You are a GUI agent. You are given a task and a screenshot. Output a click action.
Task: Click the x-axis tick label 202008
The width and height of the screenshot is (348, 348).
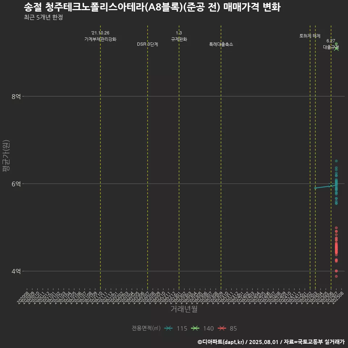click(23, 298)
